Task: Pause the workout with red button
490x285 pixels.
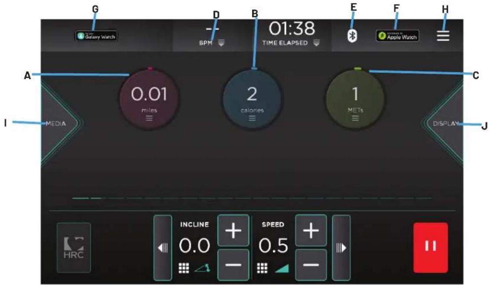Action: [431, 247]
